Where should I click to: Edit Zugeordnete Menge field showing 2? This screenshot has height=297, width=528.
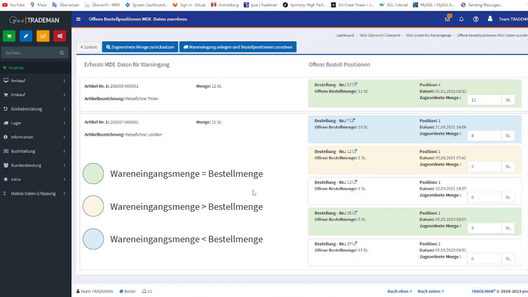[x=484, y=166]
